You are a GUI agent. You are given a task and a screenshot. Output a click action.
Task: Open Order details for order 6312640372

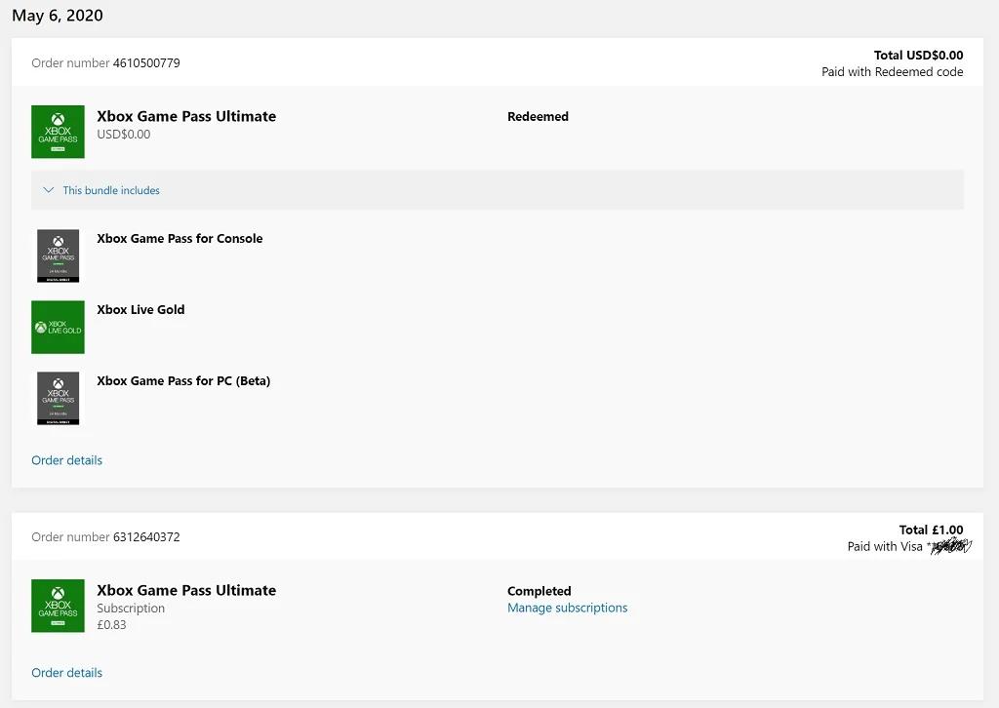(67, 673)
